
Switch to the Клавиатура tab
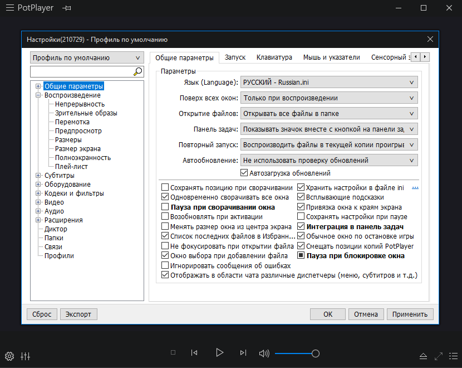[x=274, y=57]
